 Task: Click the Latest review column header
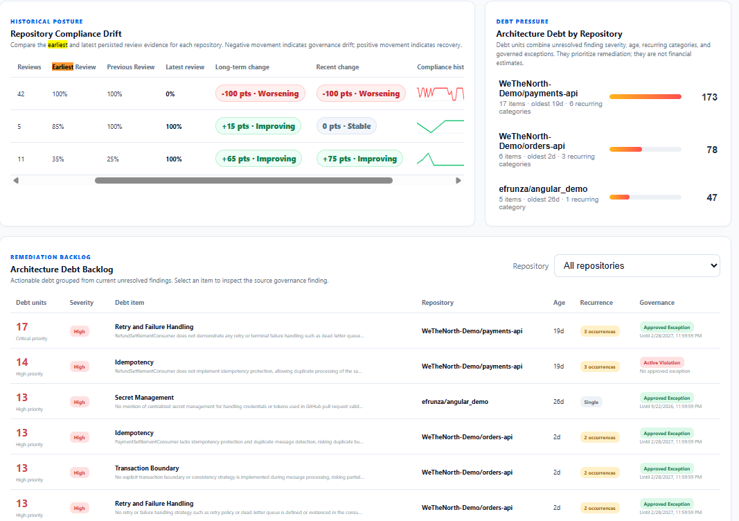tap(185, 67)
